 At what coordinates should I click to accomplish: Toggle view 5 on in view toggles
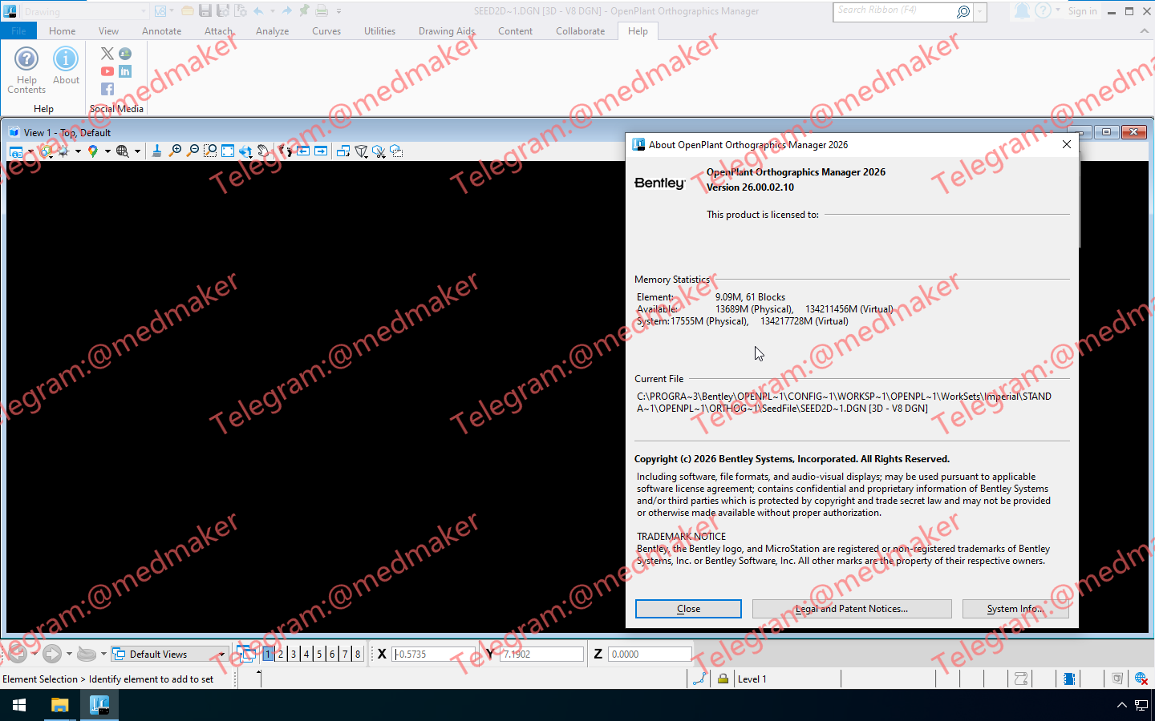(x=319, y=654)
